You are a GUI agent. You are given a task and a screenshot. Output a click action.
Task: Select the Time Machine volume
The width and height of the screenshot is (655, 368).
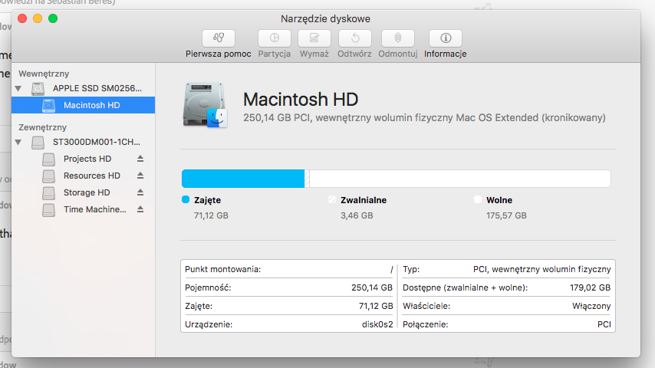(x=93, y=209)
